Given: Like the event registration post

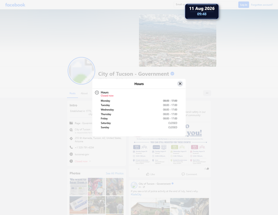Looking at the screenshot, I should coord(150,174).
